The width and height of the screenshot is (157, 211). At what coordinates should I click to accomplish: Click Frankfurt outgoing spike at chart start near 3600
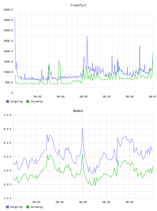point(15,18)
